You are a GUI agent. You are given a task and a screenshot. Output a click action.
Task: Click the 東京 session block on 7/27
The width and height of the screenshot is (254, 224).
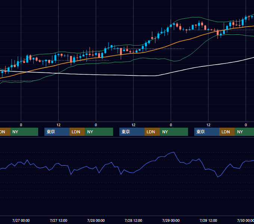[57, 132]
